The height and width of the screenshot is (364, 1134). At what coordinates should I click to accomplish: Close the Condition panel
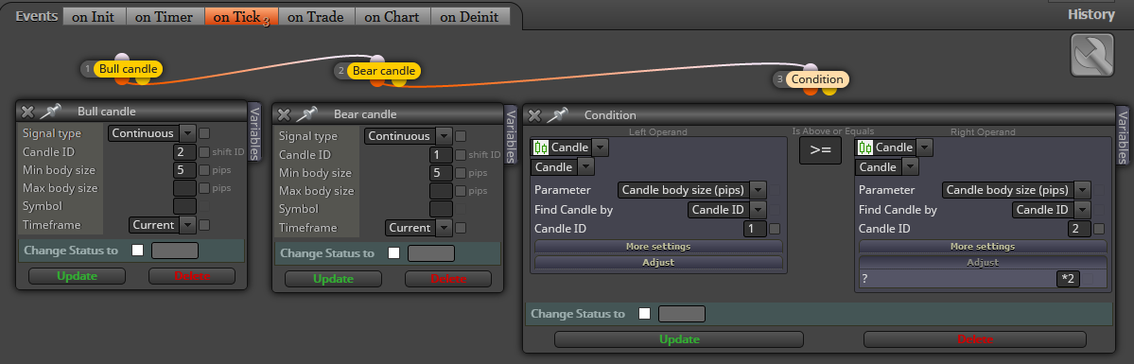pos(534,115)
